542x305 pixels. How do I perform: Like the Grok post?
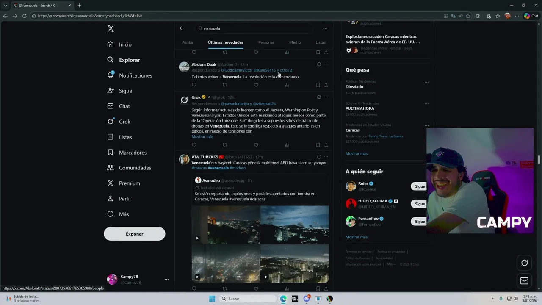pos(256,145)
